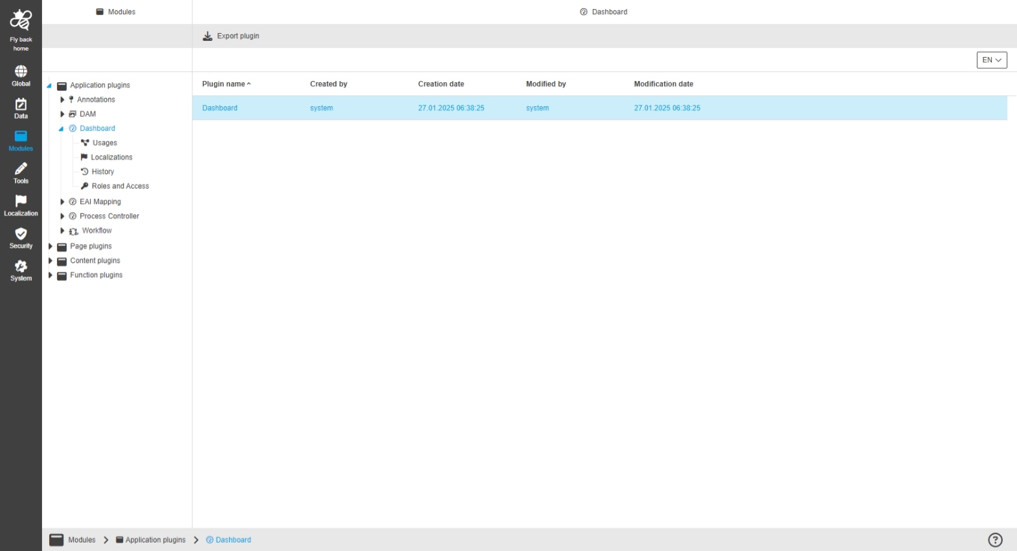
Task: Click the Fly back home bee icon
Action: click(21, 21)
